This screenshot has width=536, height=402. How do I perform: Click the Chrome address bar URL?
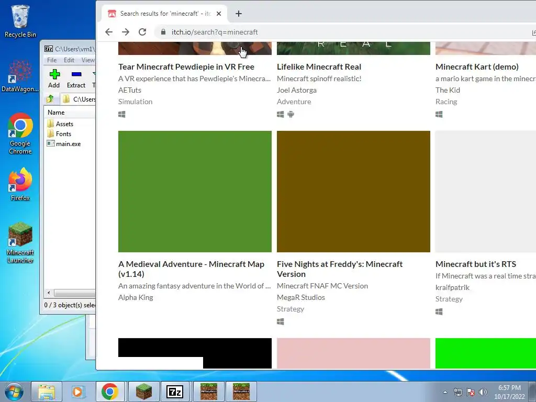(x=215, y=32)
